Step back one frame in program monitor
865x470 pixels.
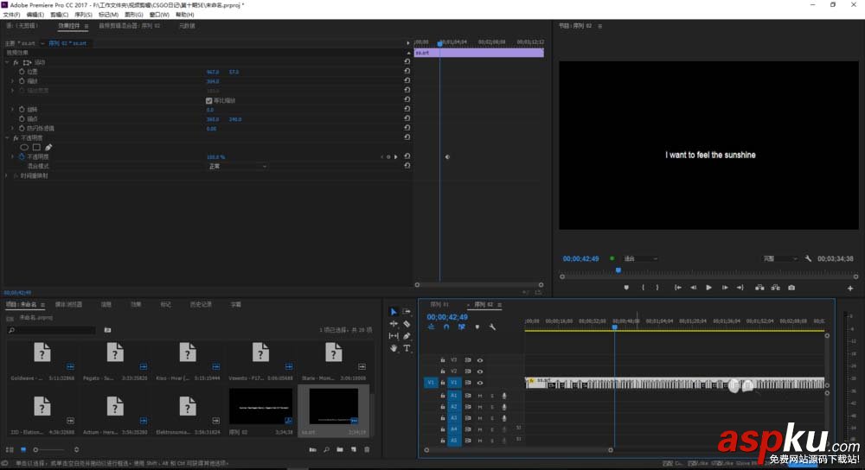coord(694,288)
